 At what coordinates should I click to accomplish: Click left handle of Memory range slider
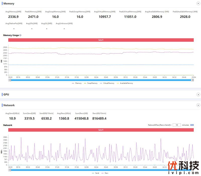pyautogui.click(x=10, y=80)
